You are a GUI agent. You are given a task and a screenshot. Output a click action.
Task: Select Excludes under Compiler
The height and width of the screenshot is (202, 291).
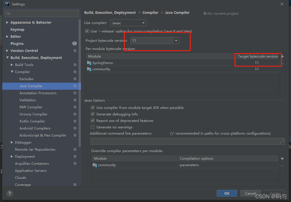pyautogui.click(x=27, y=79)
